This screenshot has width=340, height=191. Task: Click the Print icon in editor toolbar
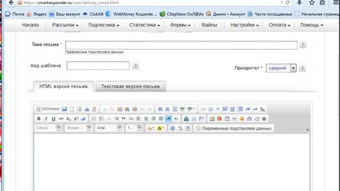coord(87,109)
